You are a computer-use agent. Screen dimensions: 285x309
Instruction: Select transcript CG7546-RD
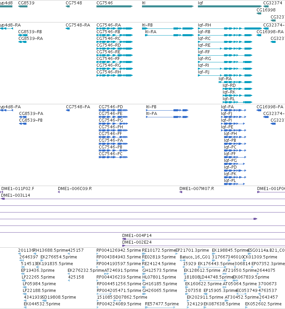click(109, 45)
